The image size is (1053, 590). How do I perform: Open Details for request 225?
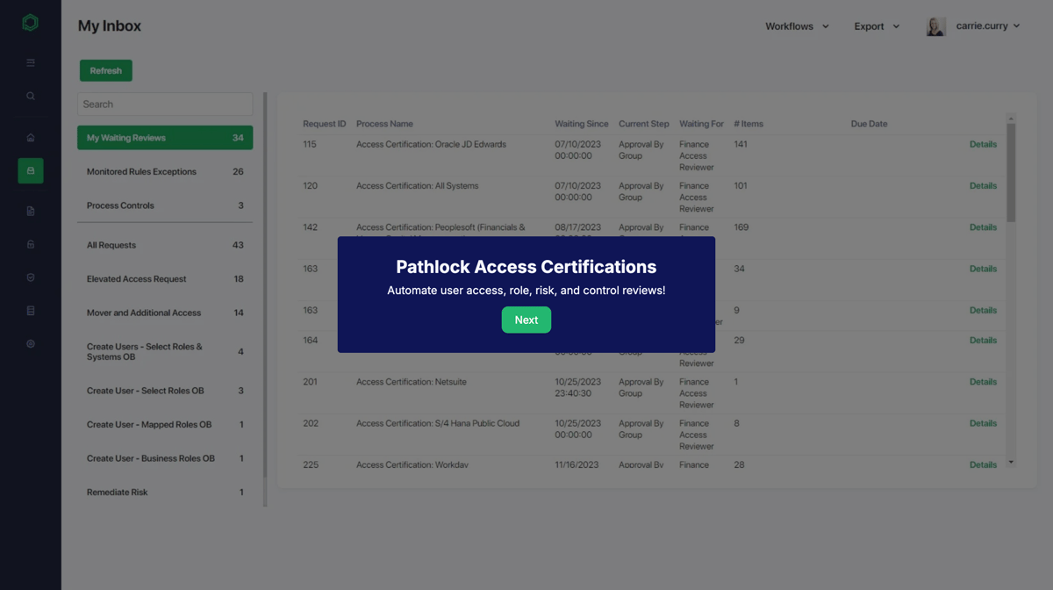(x=983, y=464)
